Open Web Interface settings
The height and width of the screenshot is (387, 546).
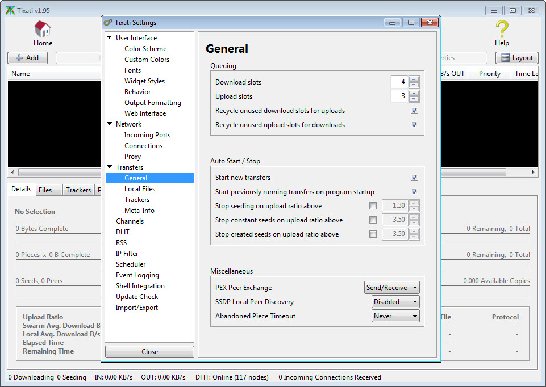point(145,113)
